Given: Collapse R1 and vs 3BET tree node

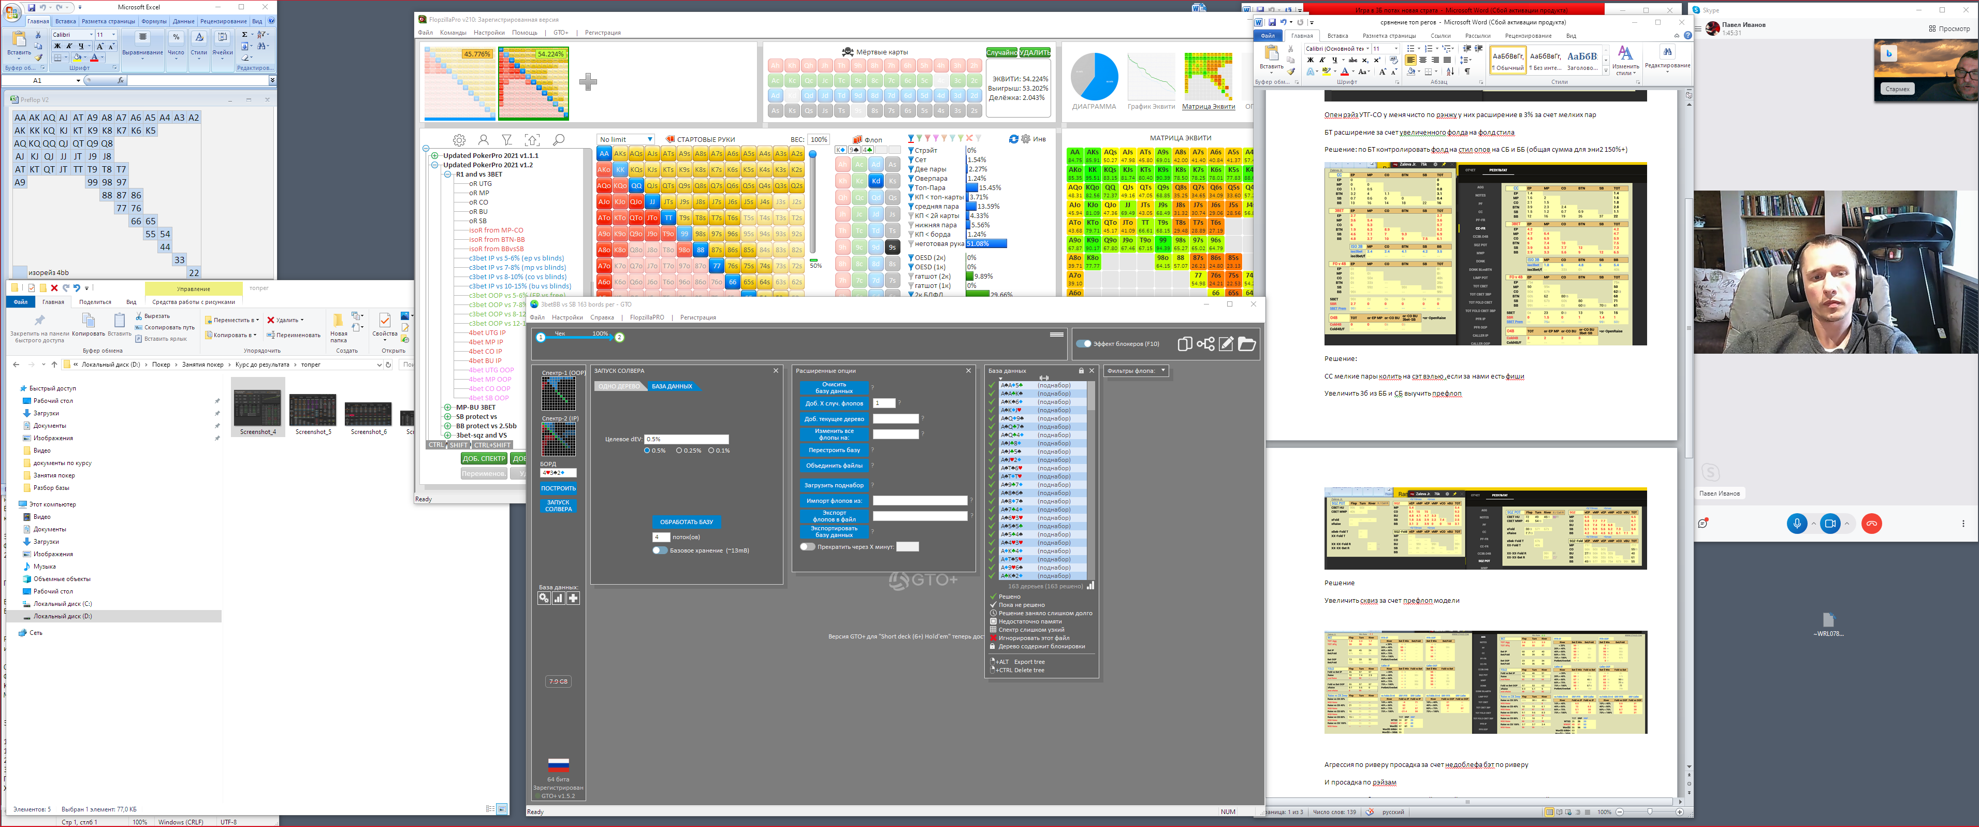Looking at the screenshot, I should click(447, 175).
